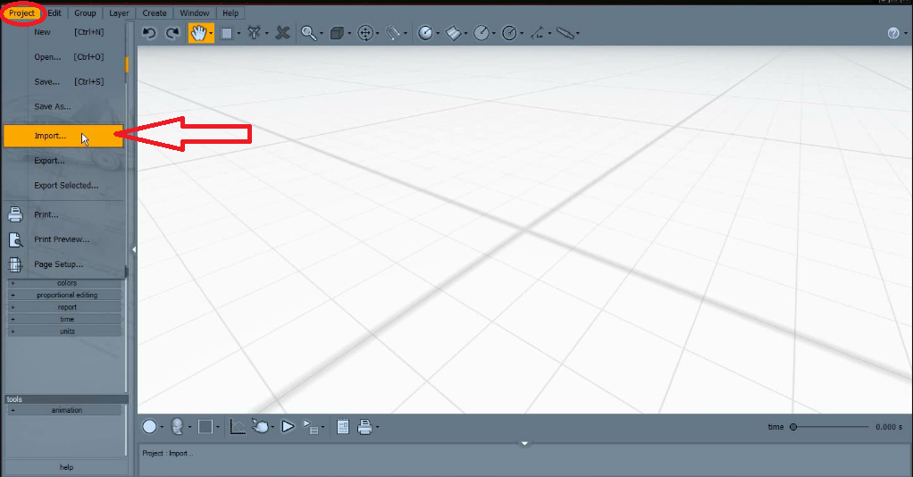Click the report page icon in bottom toolbar
This screenshot has height=477, width=913.
click(343, 427)
